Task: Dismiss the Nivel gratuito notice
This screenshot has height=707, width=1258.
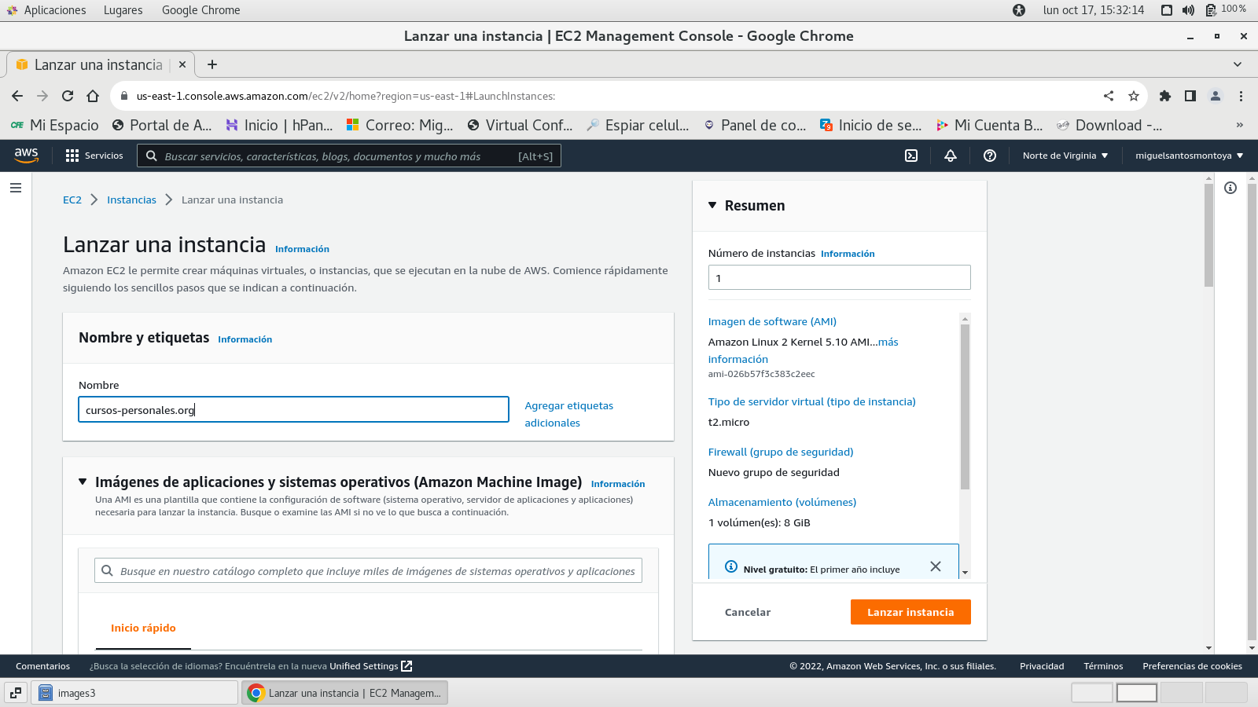Action: click(x=936, y=566)
